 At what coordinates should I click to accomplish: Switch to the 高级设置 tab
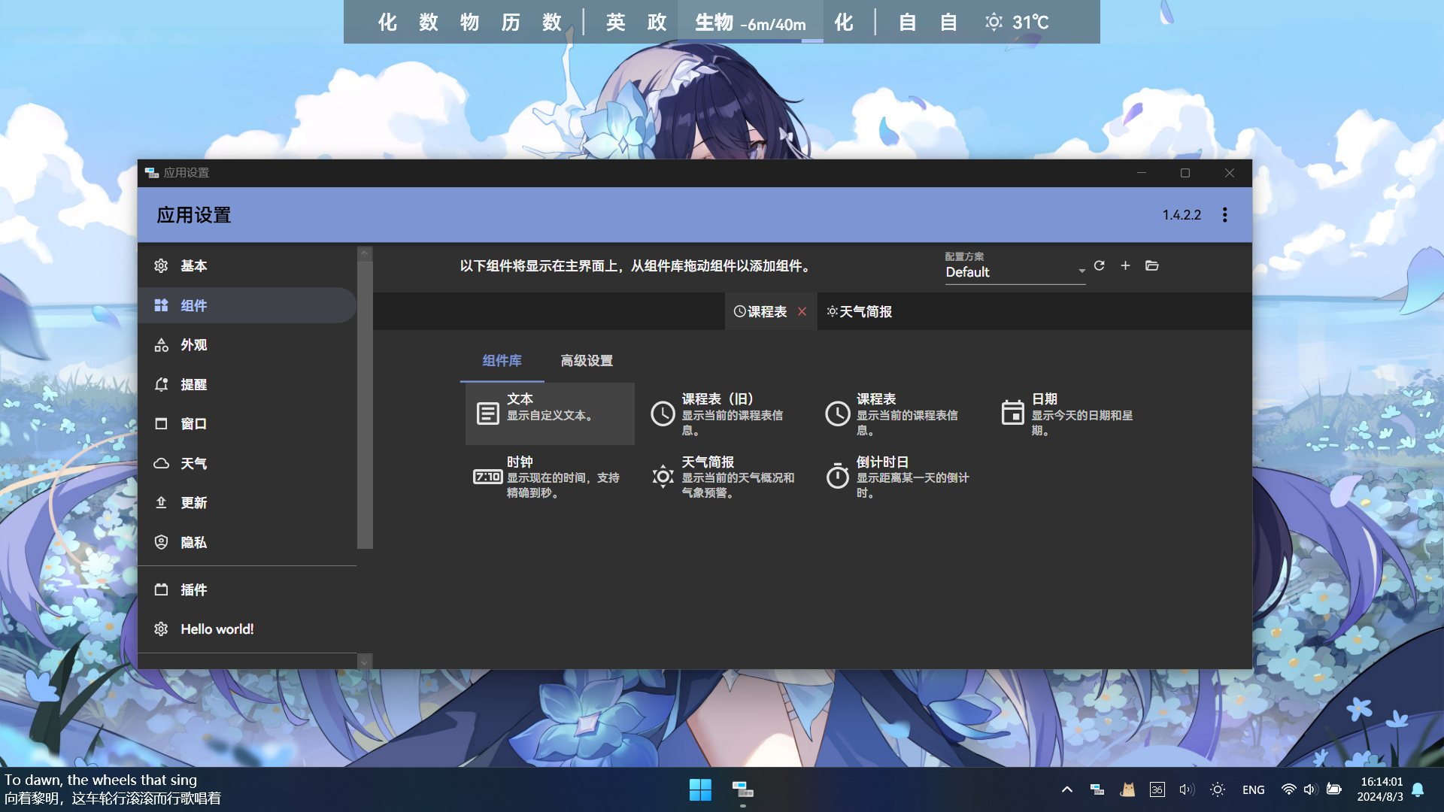(x=587, y=361)
